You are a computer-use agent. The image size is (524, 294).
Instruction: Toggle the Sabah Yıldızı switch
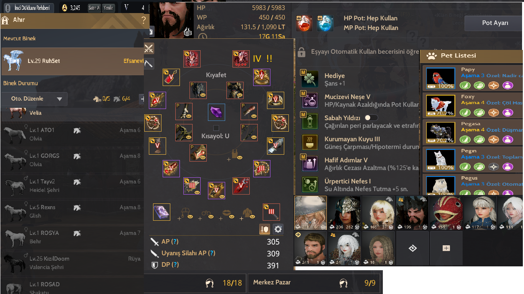[x=371, y=118]
